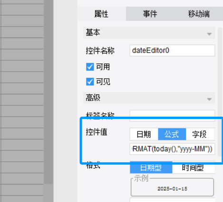Click the 控件值 label
223x202 pixels.
(x=97, y=132)
